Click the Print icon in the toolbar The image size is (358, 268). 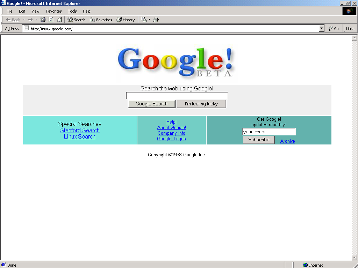coord(155,20)
